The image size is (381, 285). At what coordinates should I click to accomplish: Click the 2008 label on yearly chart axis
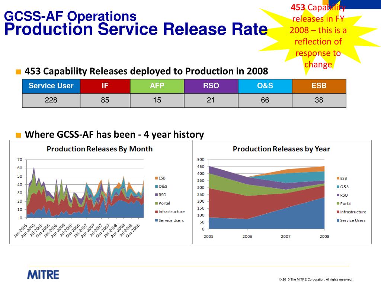point(324,236)
